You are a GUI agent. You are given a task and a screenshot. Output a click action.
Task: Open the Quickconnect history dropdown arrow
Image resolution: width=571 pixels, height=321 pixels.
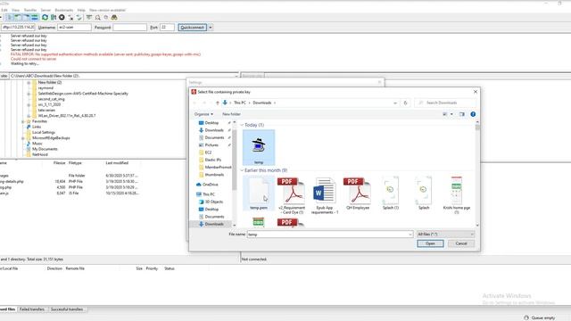point(211,28)
